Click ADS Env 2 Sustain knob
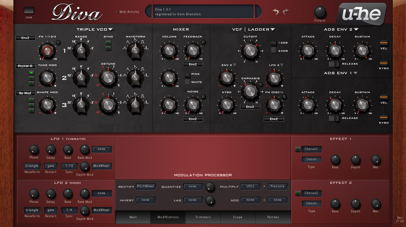 362,51
